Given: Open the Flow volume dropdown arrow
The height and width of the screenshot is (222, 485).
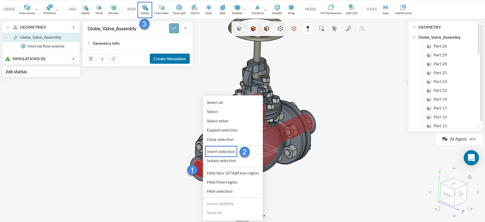Looking at the screenshot, I should coord(36,10).
